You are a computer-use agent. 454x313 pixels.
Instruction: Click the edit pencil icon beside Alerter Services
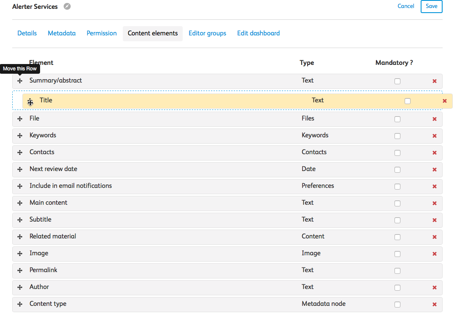(x=67, y=6)
